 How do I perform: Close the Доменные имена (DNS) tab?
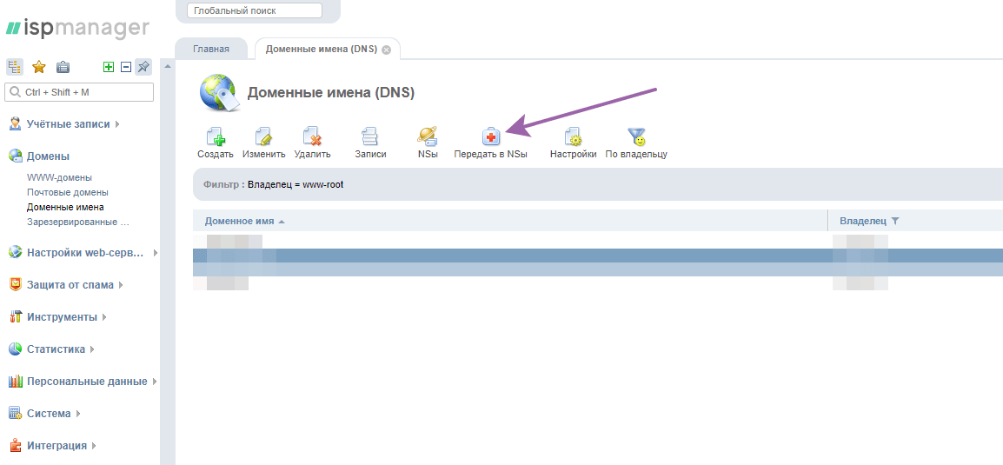[386, 50]
